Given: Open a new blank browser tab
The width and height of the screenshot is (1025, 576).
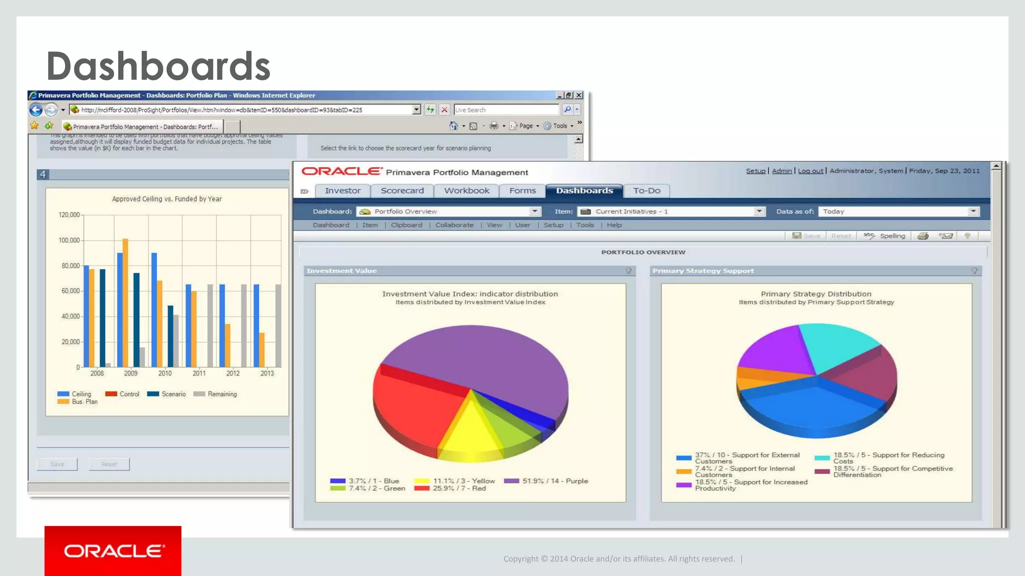Looking at the screenshot, I should coord(232,126).
